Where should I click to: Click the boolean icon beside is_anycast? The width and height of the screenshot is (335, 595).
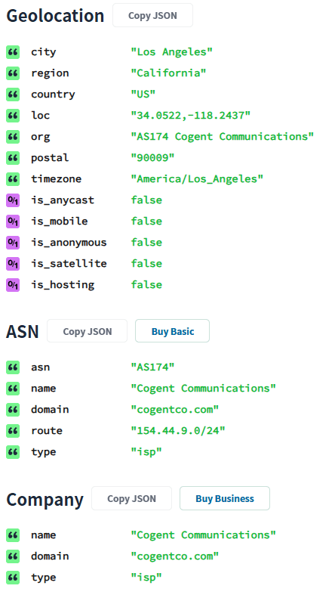[13, 200]
